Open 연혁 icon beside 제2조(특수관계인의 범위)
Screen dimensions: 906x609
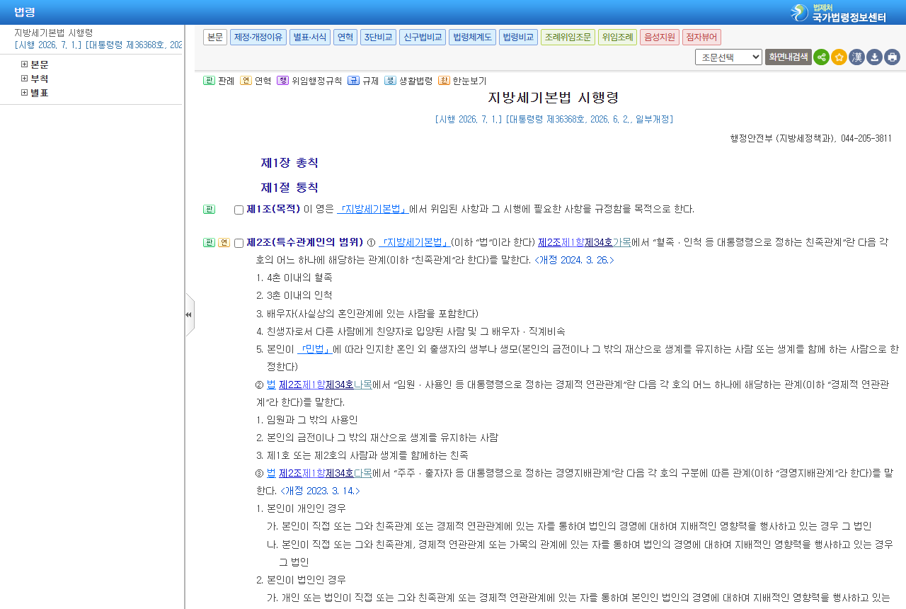point(224,243)
